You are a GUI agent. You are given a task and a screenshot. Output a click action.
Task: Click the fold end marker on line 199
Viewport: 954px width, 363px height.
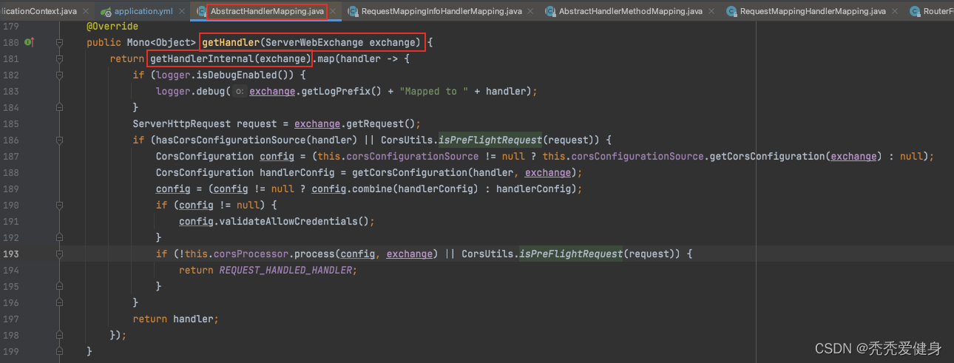tap(60, 351)
